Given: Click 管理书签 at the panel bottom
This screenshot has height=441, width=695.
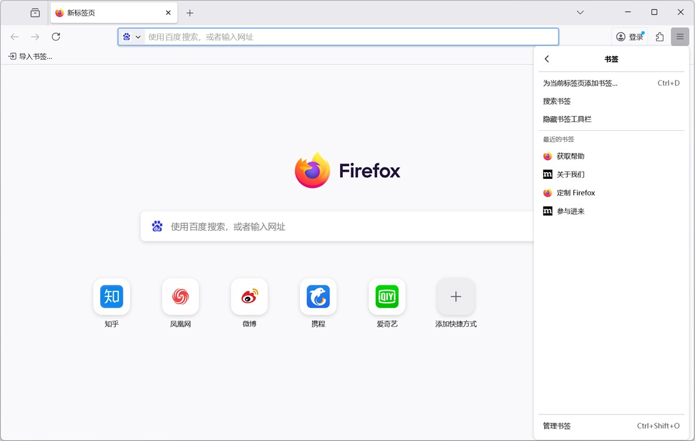Looking at the screenshot, I should coord(556,426).
